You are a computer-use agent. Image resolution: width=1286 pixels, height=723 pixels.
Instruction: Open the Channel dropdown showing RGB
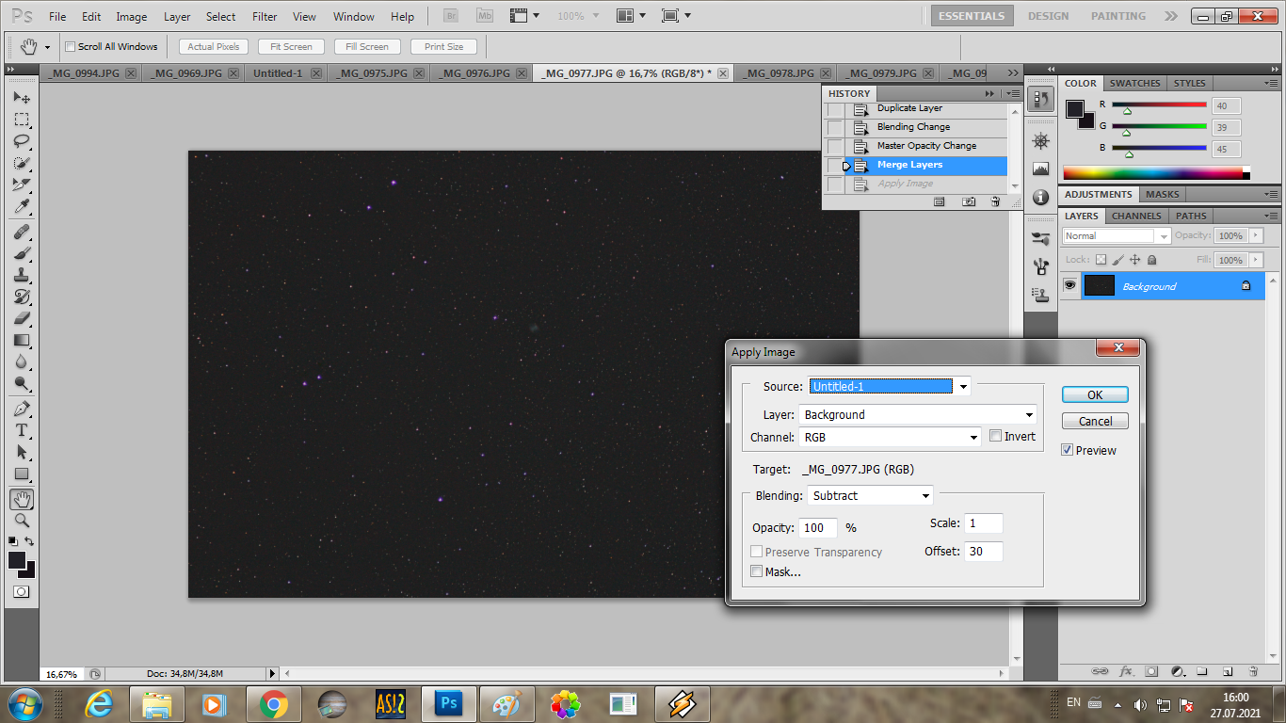(891, 437)
